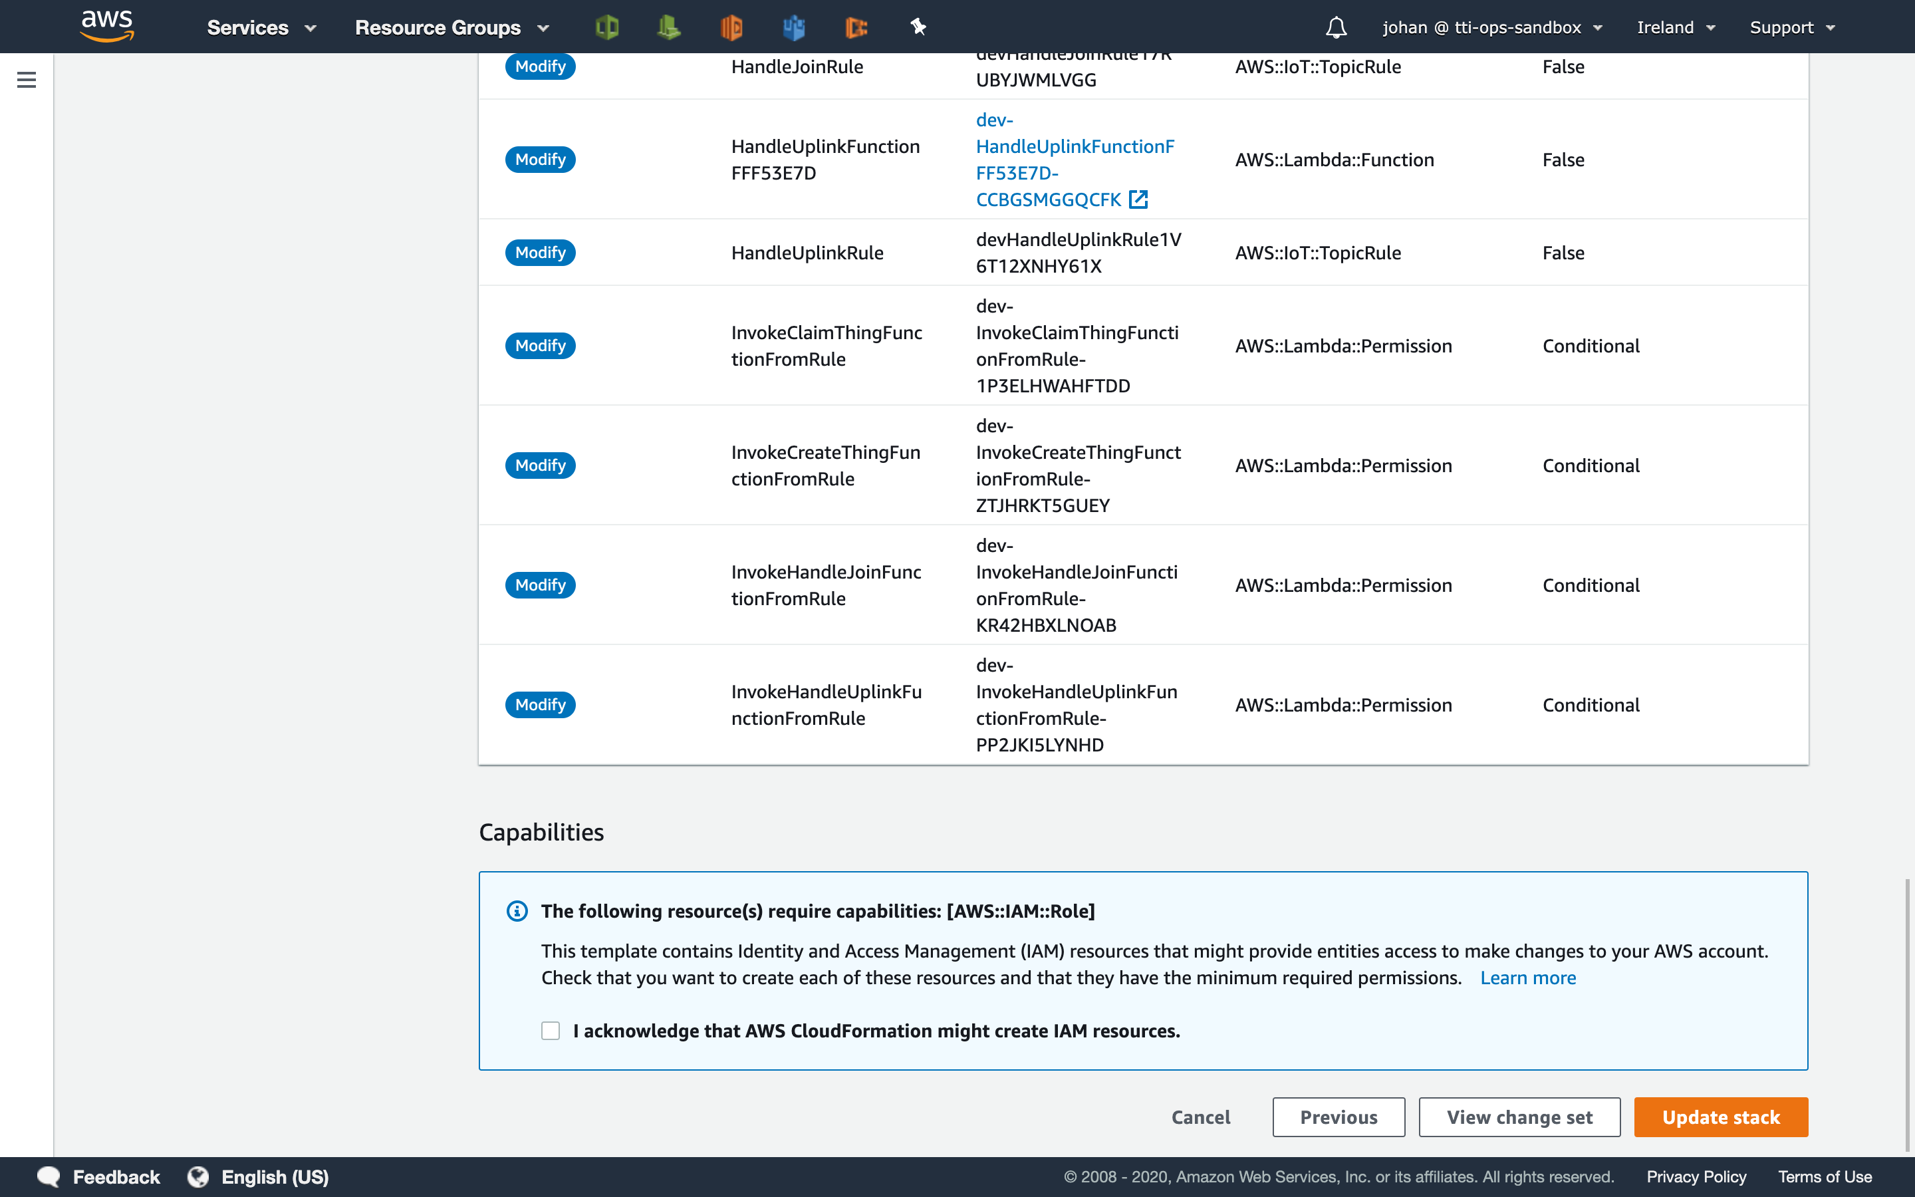Click the white pushpin icon

click(x=918, y=28)
